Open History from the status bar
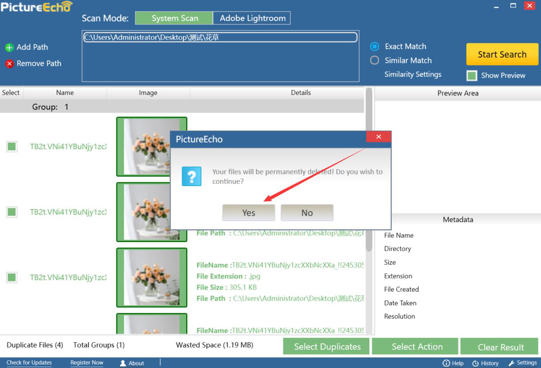The image size is (541, 368). (x=485, y=363)
